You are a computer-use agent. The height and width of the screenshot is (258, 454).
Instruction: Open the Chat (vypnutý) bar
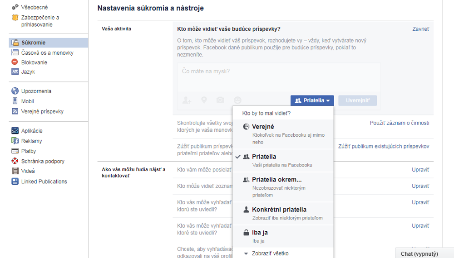424,253
